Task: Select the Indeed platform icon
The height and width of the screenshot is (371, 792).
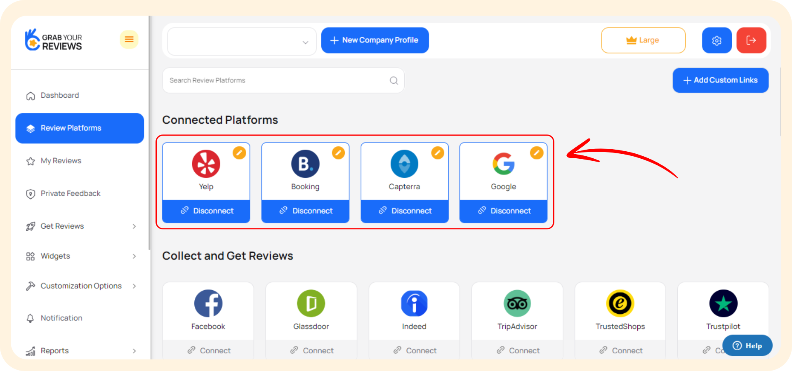Action: click(414, 303)
